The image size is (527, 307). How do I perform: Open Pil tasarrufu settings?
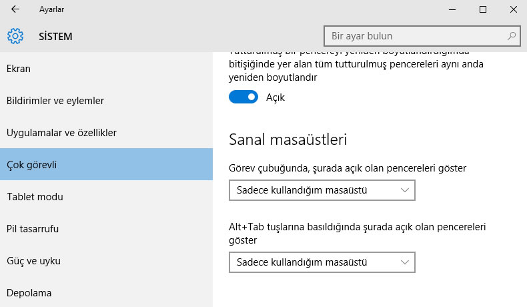[x=106, y=229]
